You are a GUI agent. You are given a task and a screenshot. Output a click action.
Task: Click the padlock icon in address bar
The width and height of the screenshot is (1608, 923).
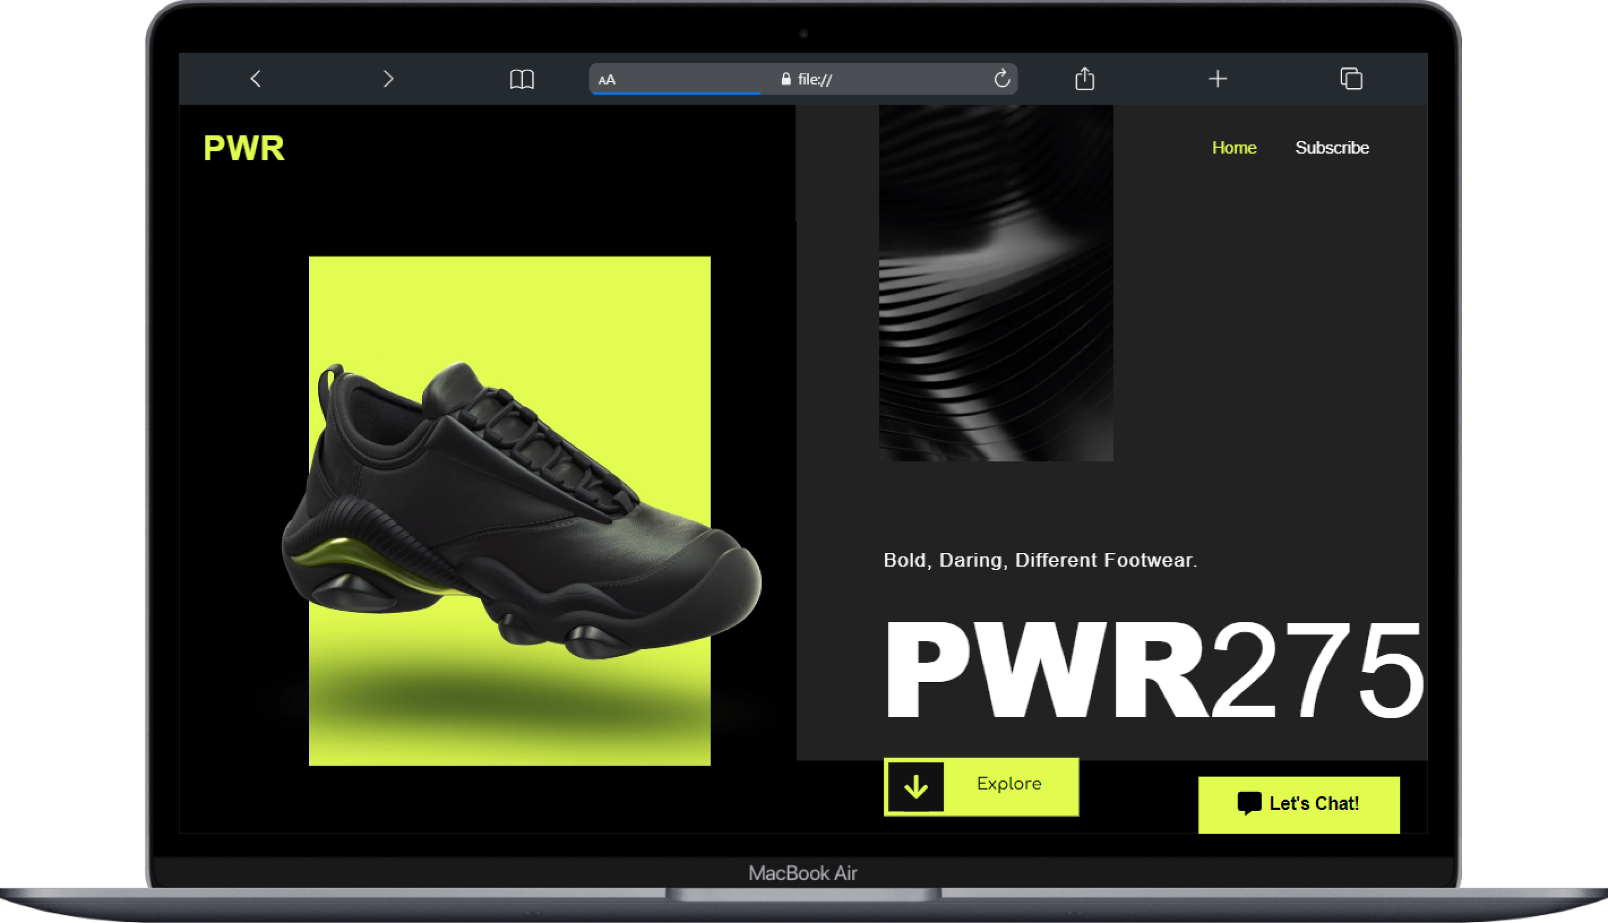click(786, 79)
